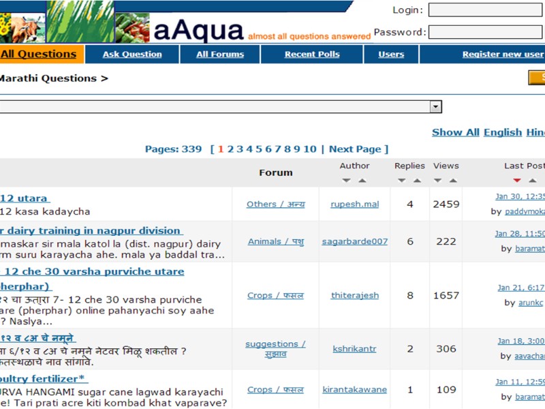Switch to the Ask Question tab
The height and width of the screenshot is (409, 545).
click(x=132, y=55)
